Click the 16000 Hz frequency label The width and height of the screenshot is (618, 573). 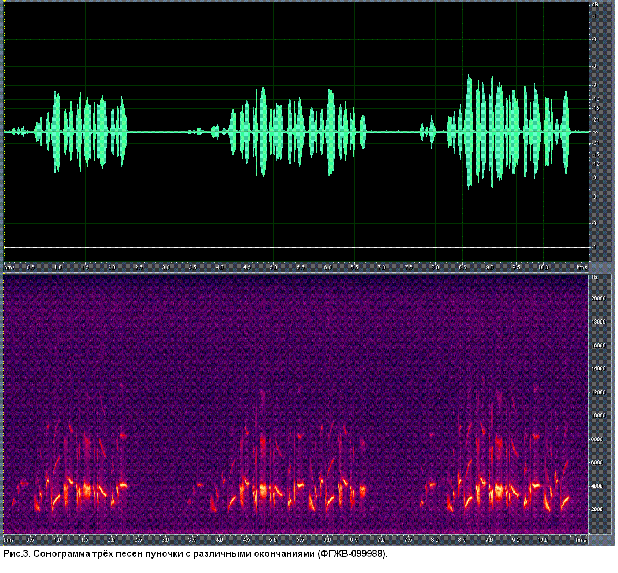[x=598, y=347]
